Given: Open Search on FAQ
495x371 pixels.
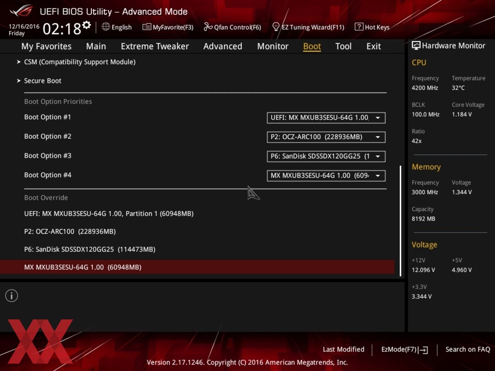Looking at the screenshot, I should pyautogui.click(x=468, y=349).
